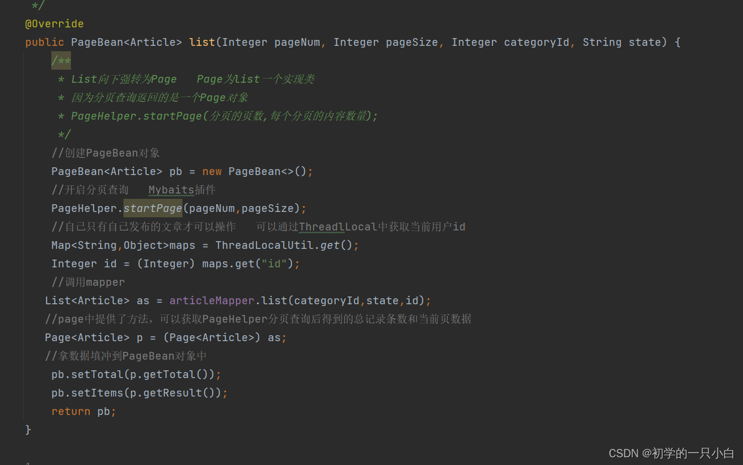Viewport: 743px width, 465px height.
Task: Click the highlighted startPage method call
Action: coord(153,208)
